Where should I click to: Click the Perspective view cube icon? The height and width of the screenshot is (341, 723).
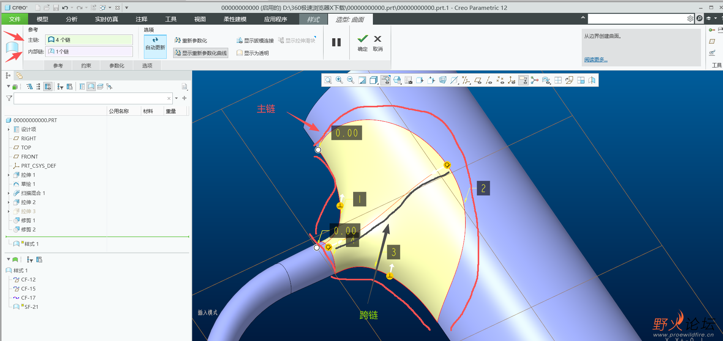442,80
